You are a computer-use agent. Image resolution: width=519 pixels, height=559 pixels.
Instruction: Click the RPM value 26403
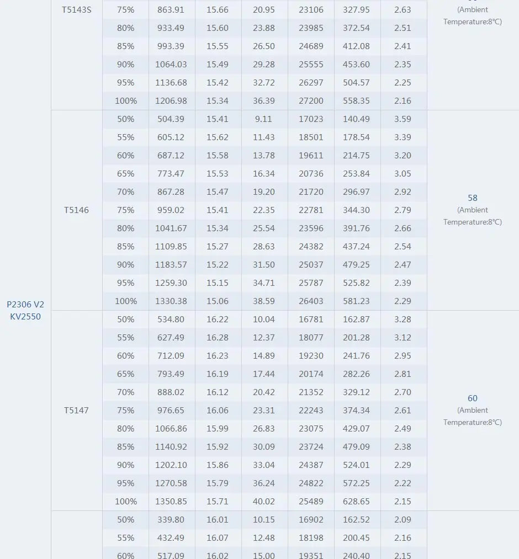(311, 301)
